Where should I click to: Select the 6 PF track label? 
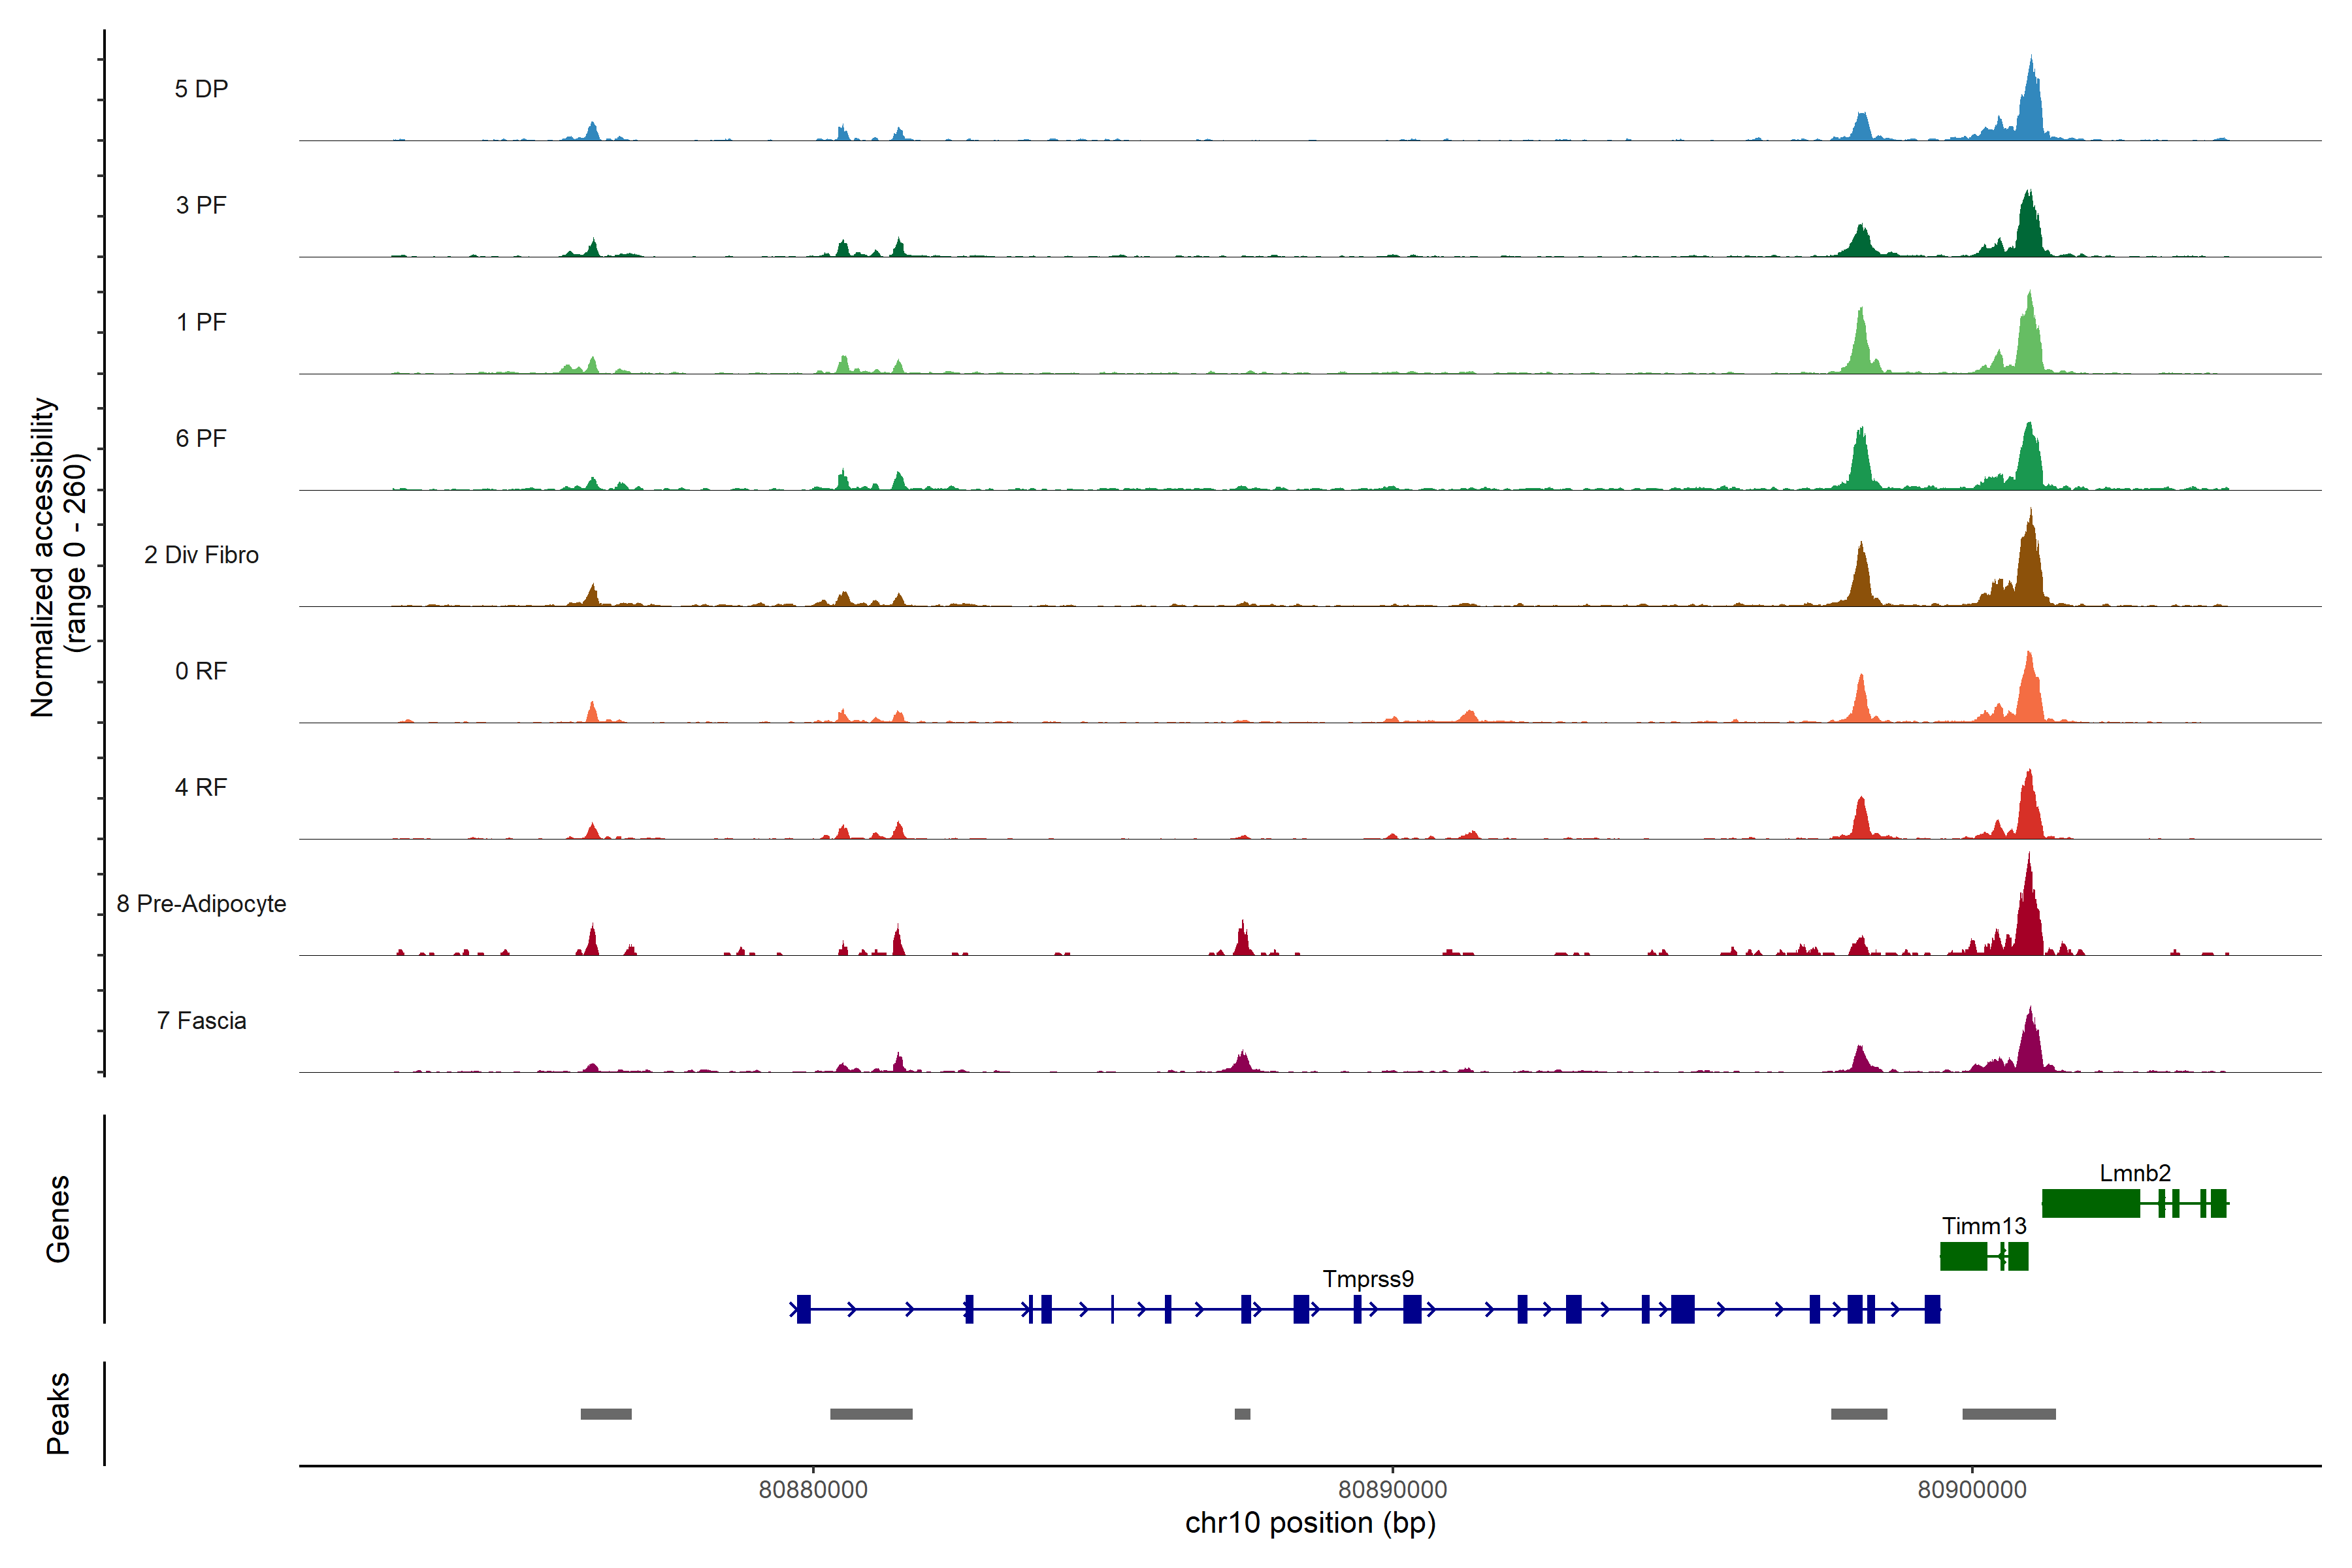click(x=201, y=438)
